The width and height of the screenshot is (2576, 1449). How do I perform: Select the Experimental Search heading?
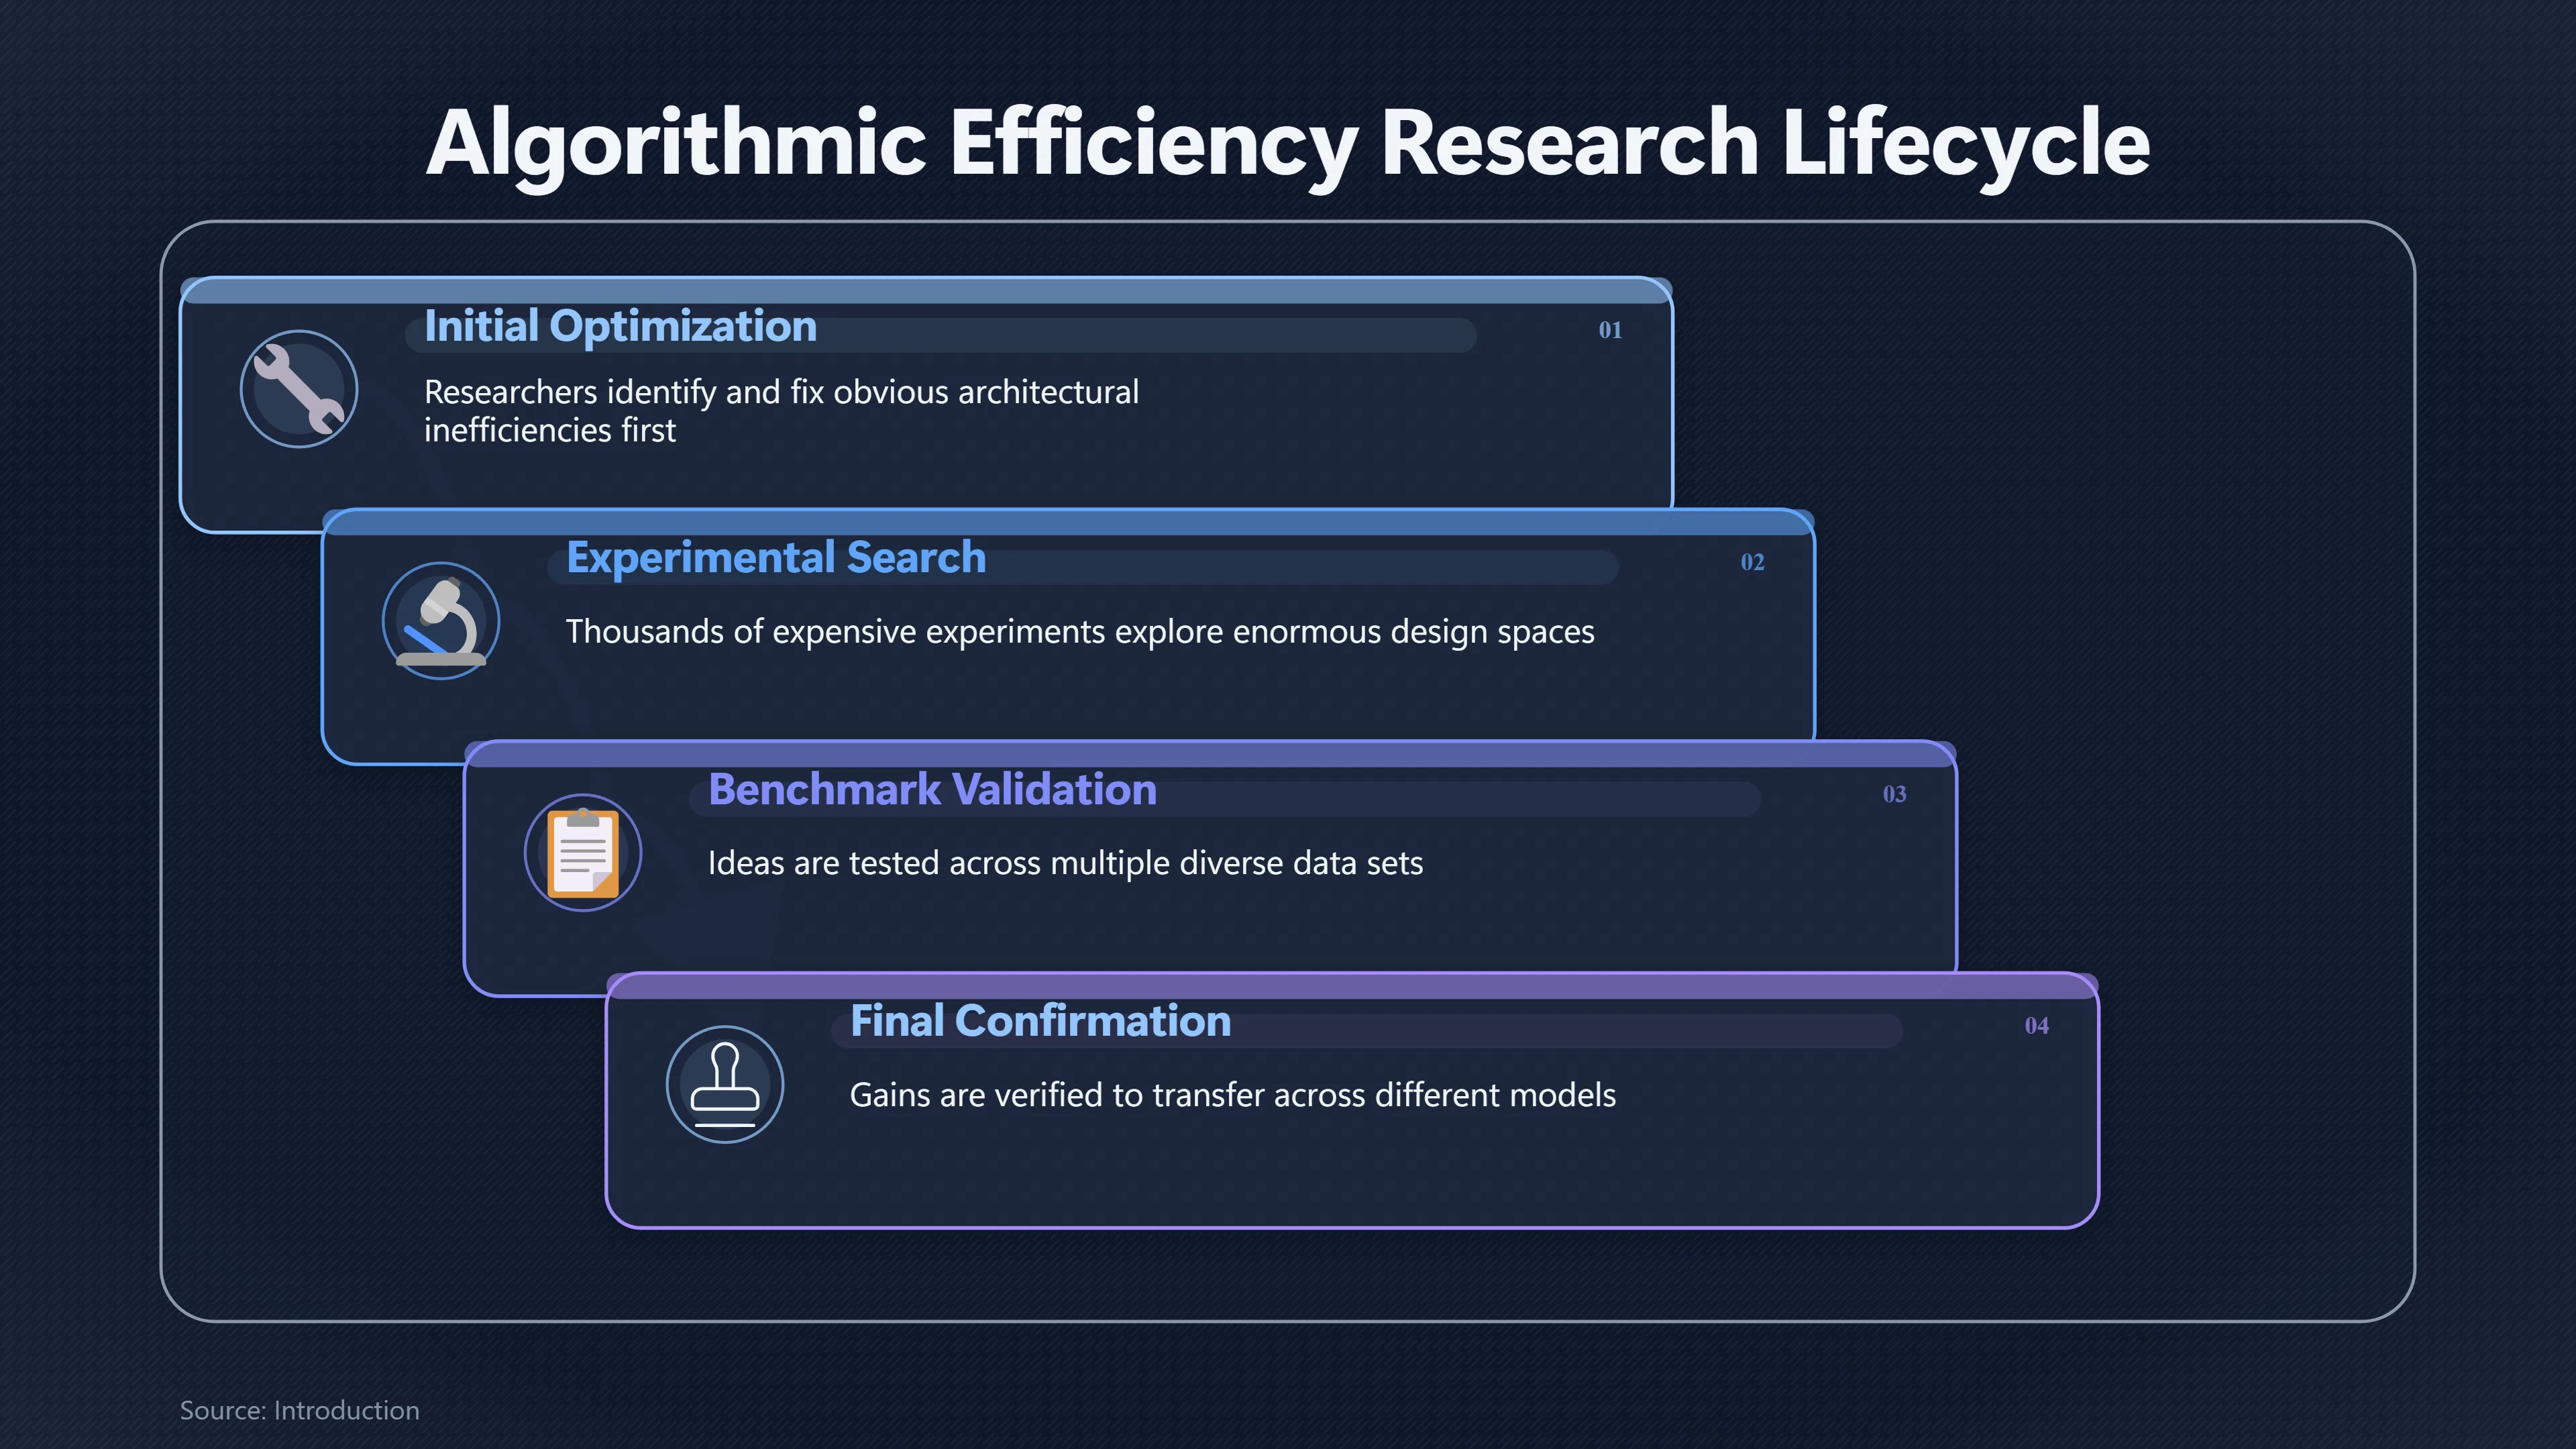[x=776, y=558]
